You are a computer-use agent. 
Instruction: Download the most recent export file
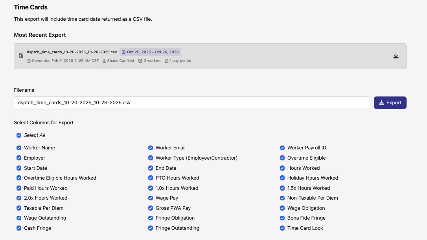click(x=396, y=56)
